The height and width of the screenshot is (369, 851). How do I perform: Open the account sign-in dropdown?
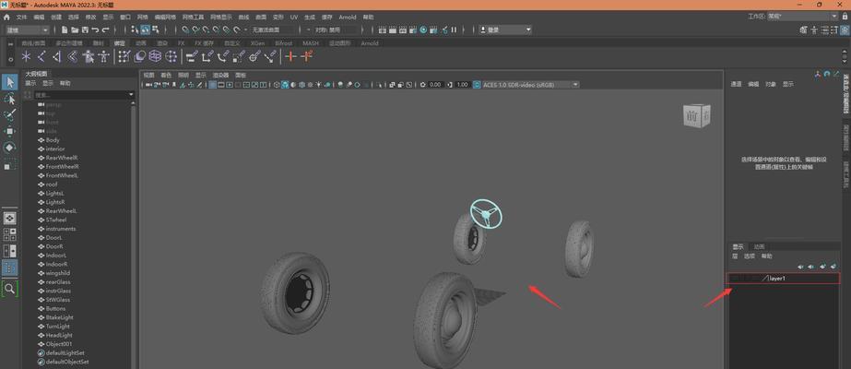pos(505,30)
